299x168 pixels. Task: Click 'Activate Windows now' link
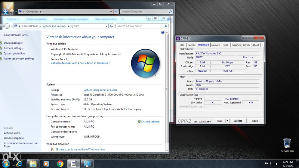click(x=91, y=149)
